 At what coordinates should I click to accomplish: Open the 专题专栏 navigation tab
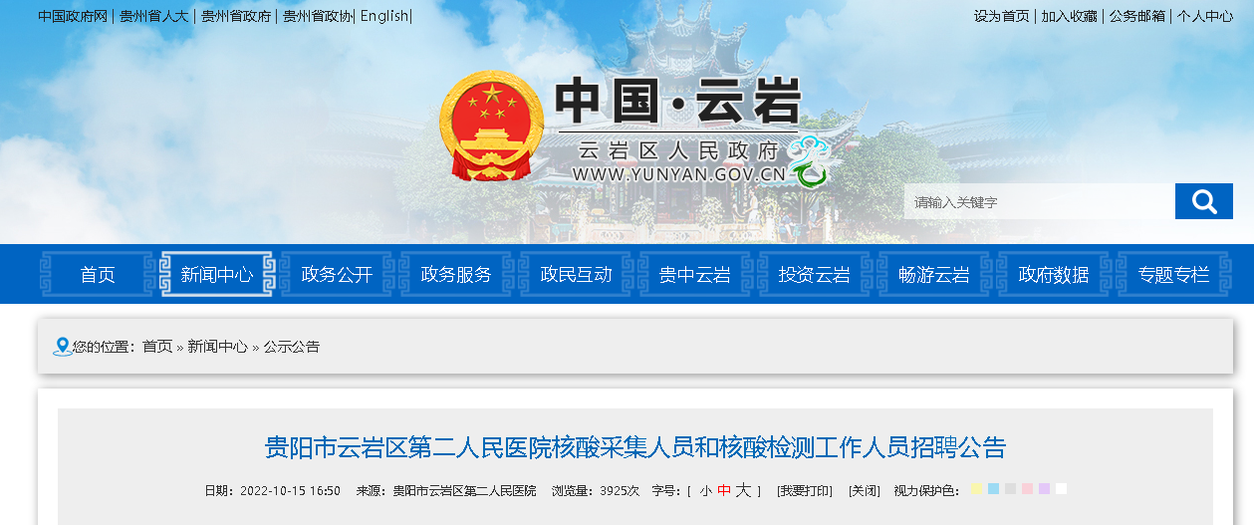point(1173,274)
